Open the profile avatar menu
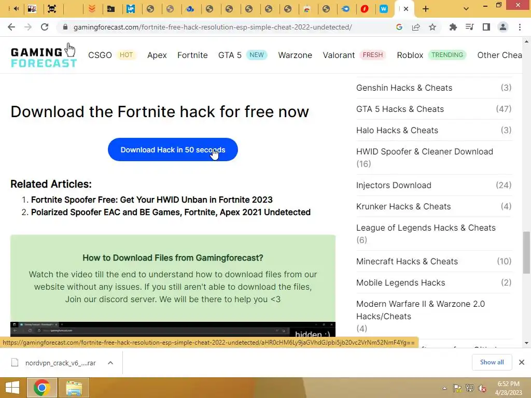 click(x=503, y=27)
